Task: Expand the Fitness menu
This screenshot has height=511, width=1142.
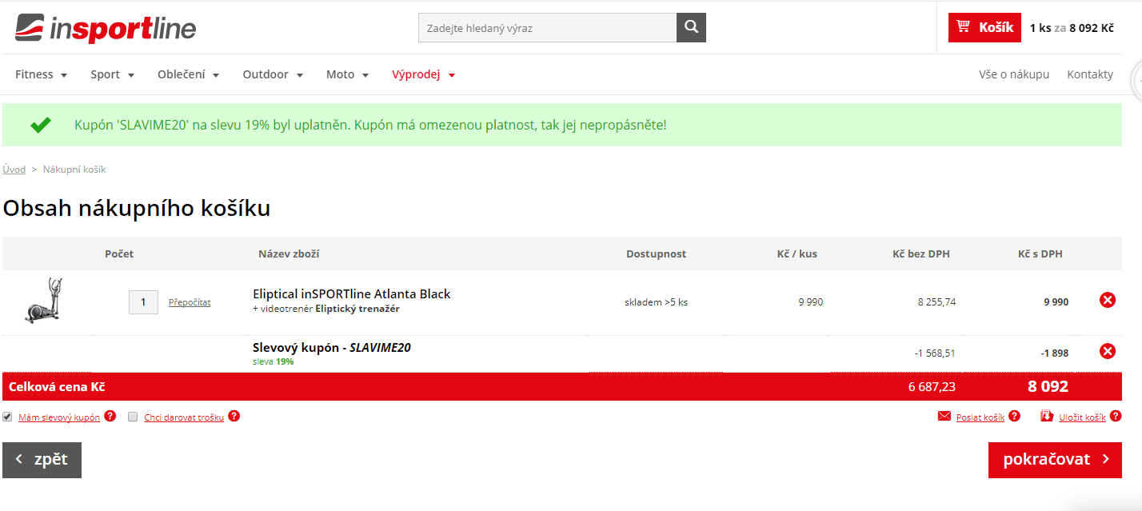Action: (x=41, y=74)
